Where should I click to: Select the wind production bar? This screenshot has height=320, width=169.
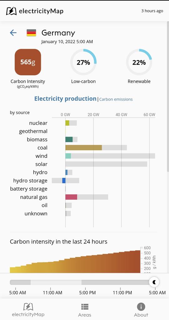tap(68, 156)
